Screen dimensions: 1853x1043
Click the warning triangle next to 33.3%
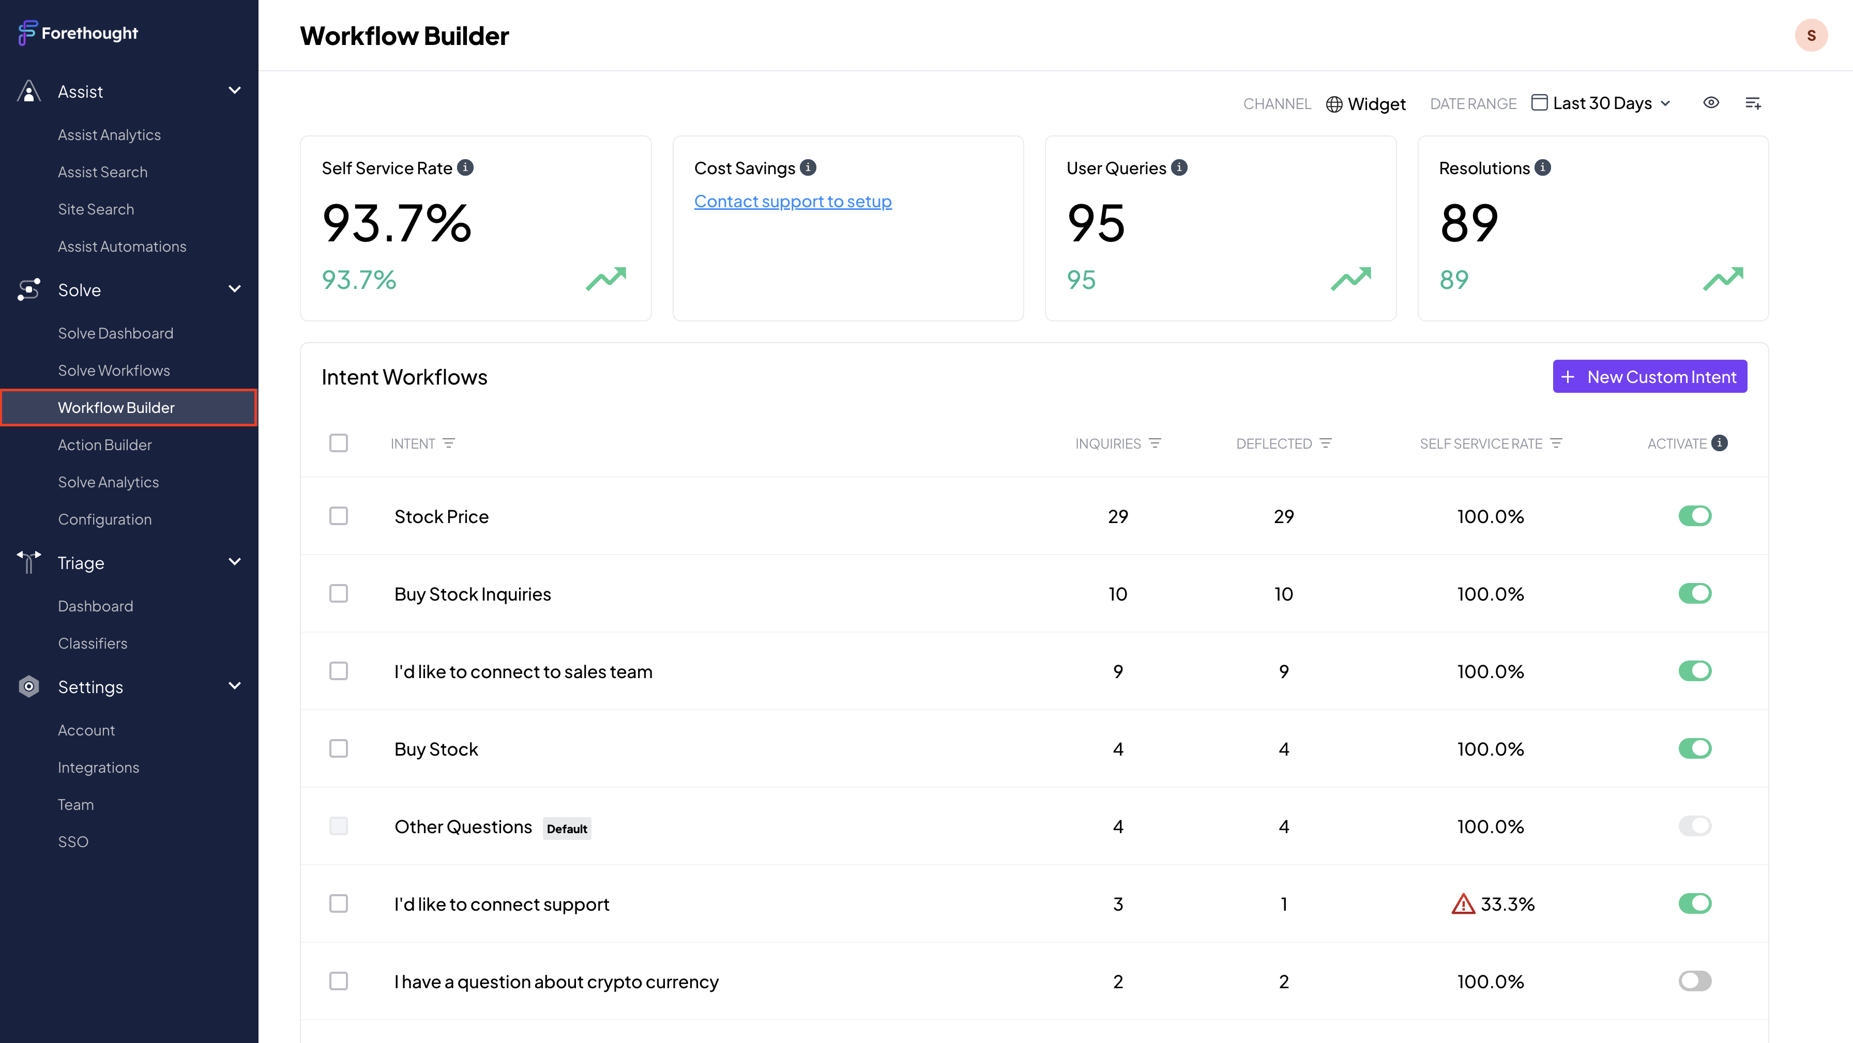(x=1463, y=904)
